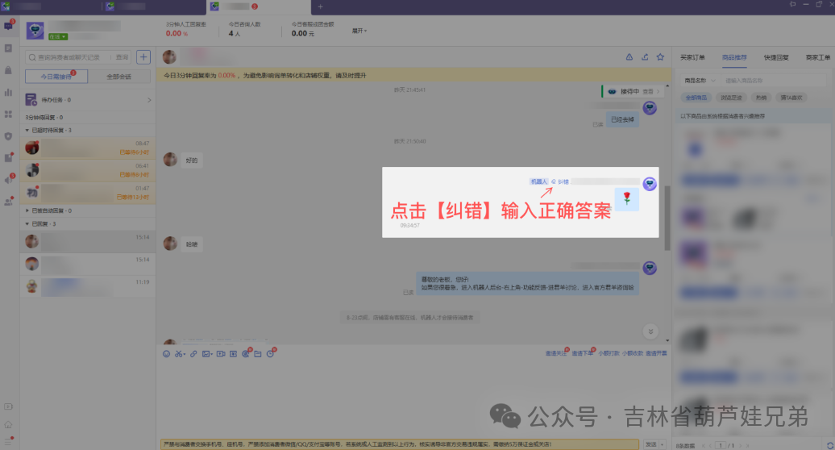This screenshot has width=835, height=450.
Task: Click 小额打款 link
Action: pyautogui.click(x=609, y=353)
